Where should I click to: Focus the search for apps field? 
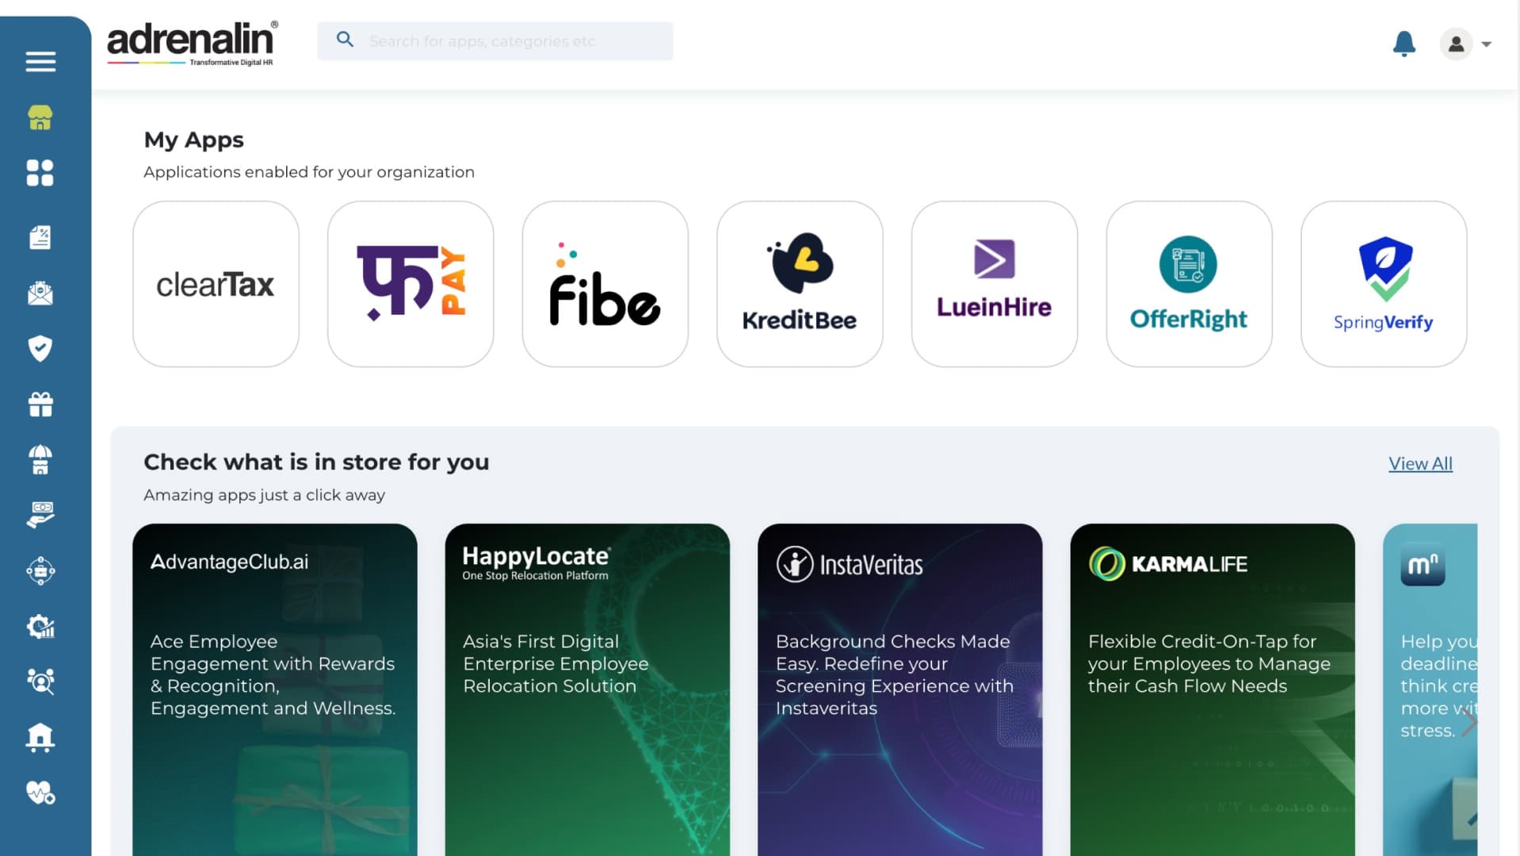pyautogui.click(x=495, y=41)
